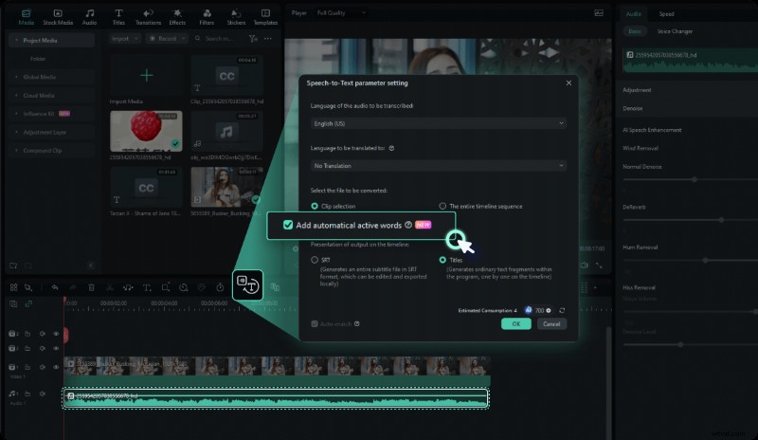Select the SRT output radio button
This screenshot has width=758, height=440.
pos(316,260)
